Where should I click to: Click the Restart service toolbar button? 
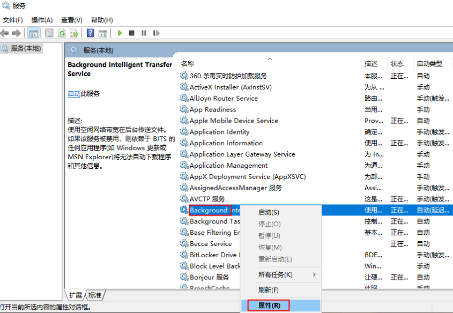(157, 33)
